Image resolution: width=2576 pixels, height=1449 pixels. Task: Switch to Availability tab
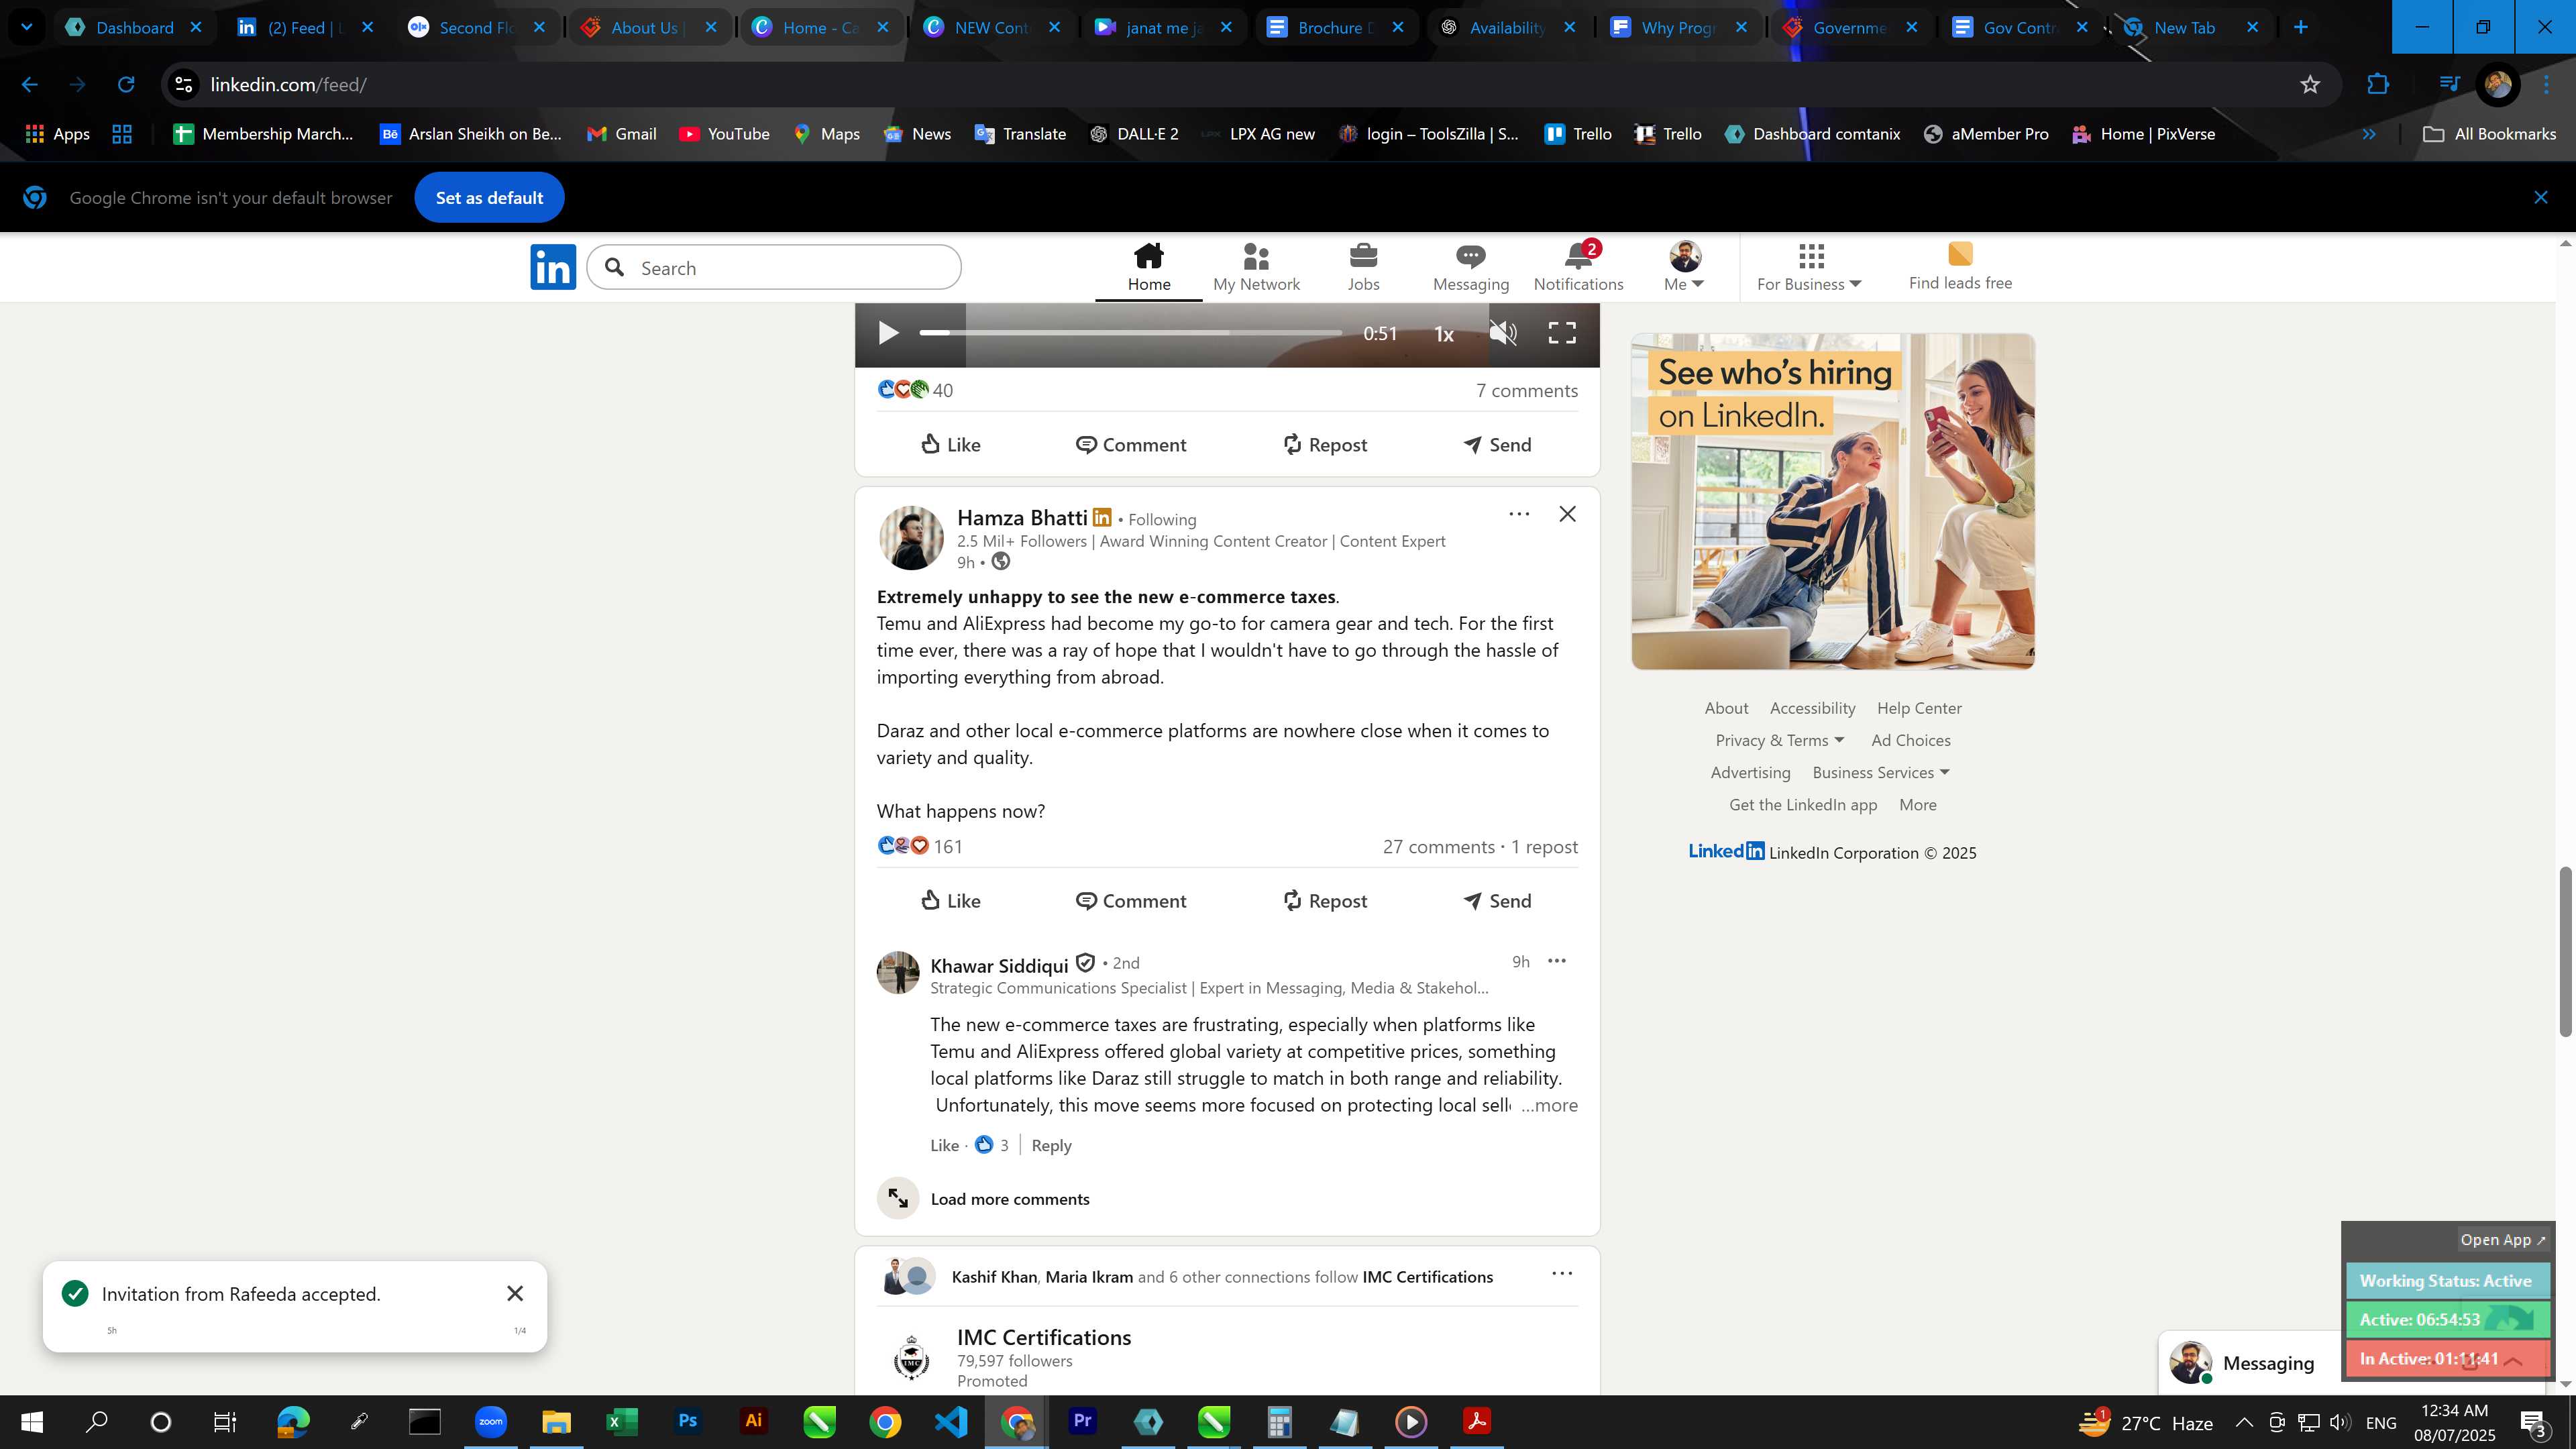1506,28
